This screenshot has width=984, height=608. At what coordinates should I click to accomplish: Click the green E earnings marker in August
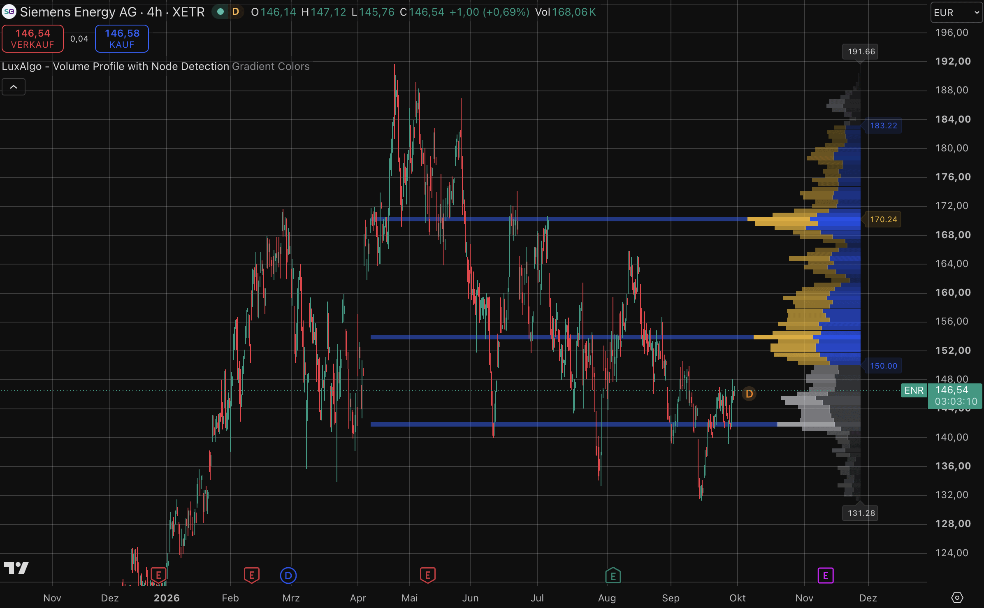613,576
